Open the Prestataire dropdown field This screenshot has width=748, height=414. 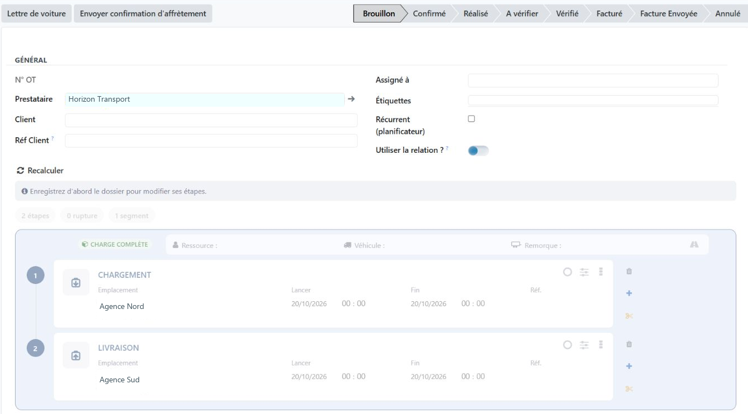coord(205,99)
